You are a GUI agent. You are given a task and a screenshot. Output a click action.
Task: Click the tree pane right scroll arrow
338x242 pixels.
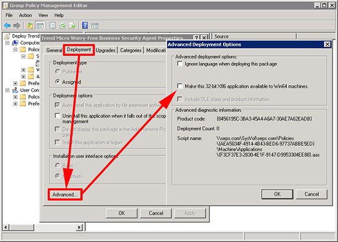(x=79, y=227)
